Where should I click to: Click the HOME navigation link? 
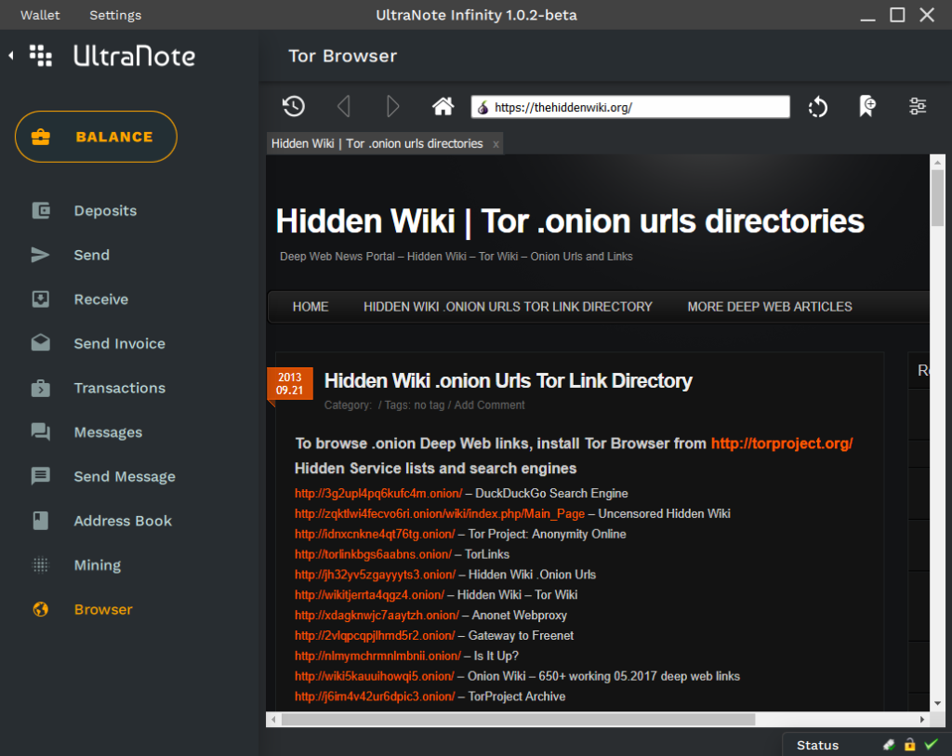coord(311,307)
